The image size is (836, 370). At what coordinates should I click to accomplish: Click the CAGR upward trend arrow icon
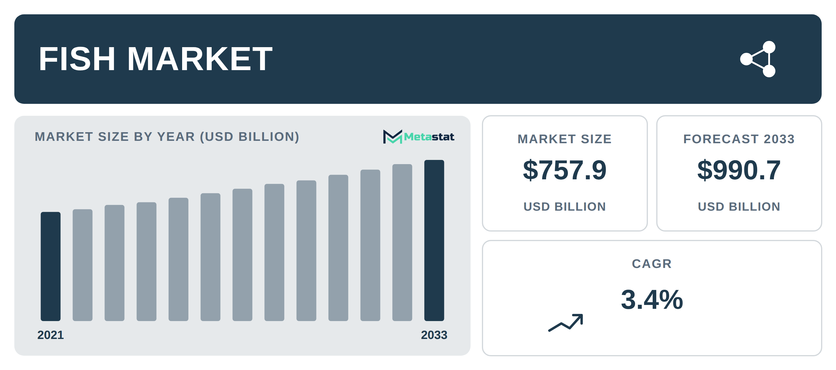tap(566, 323)
